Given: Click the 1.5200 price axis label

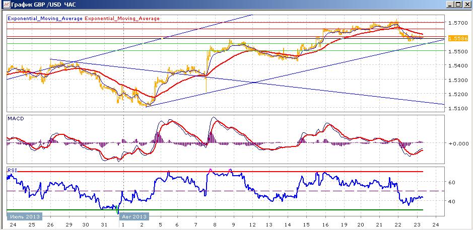Looking at the screenshot, I should [x=458, y=94].
